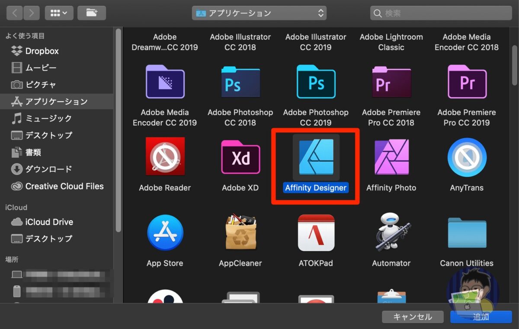519x329 pixels.
Task: Click the Adobe Media Encoder CC 2018 label
Action: (467, 42)
